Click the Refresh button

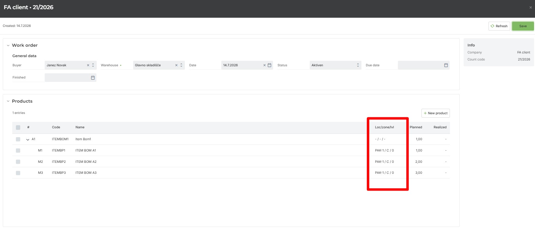click(x=499, y=26)
